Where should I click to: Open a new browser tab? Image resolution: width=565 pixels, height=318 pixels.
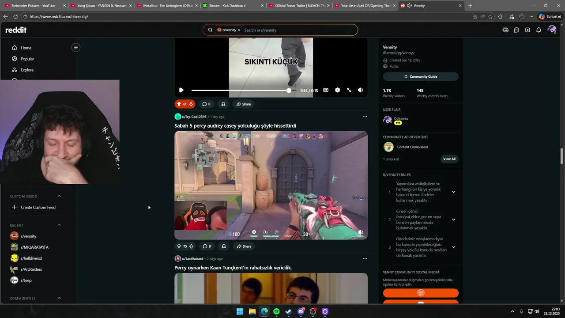click(470, 6)
